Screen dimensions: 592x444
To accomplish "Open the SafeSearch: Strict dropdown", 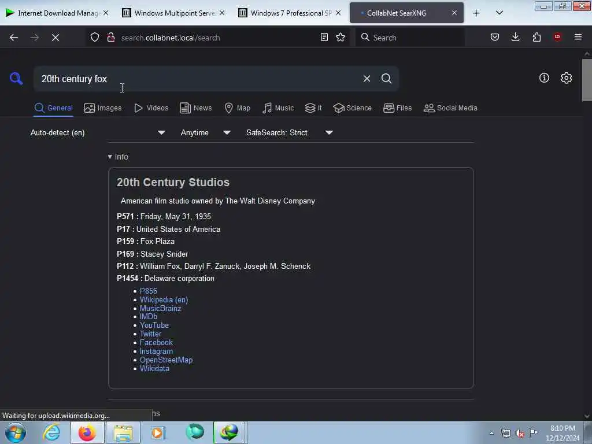I will 289,132.
